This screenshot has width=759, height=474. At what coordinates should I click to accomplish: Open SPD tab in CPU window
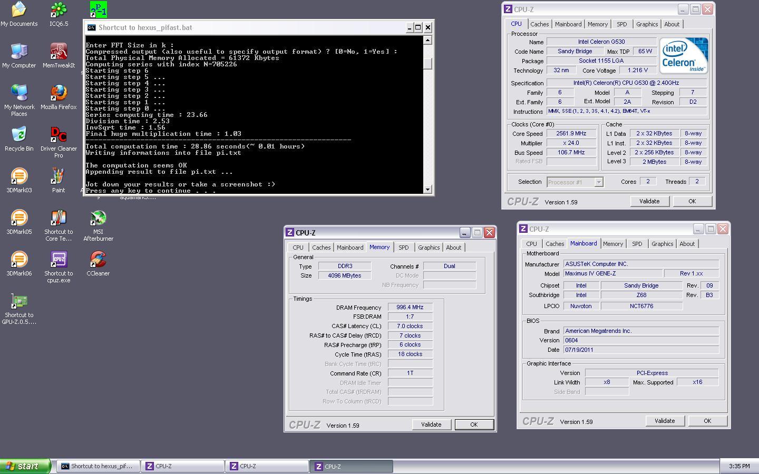621,24
